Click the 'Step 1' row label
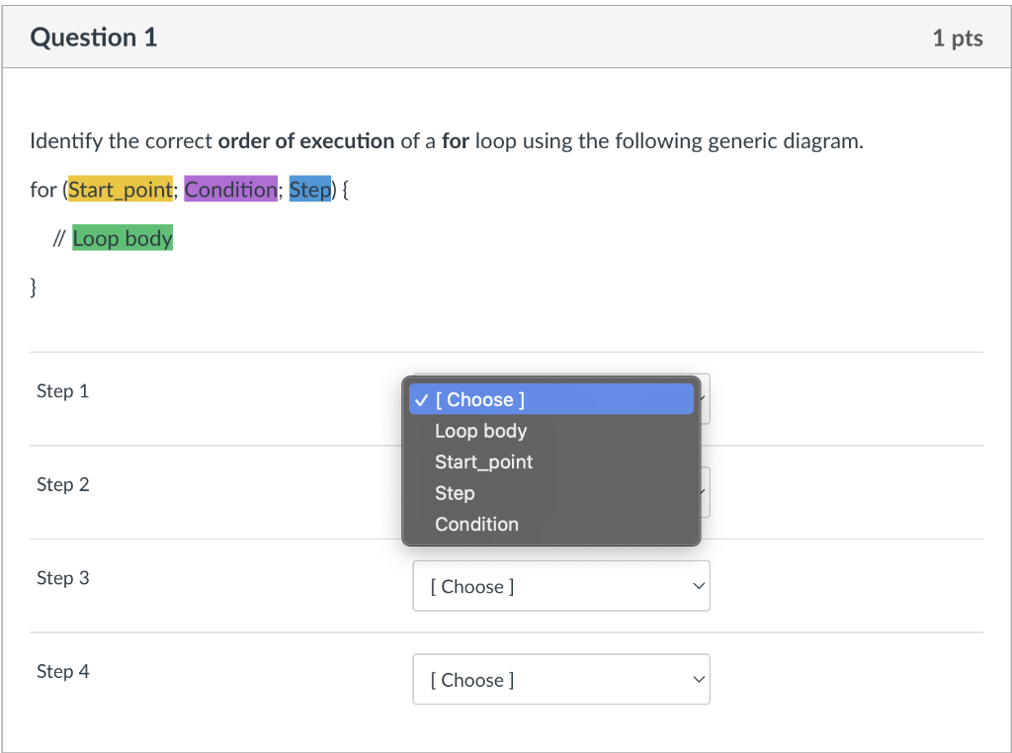Viewport: 1012px width, 753px height. tap(62, 391)
